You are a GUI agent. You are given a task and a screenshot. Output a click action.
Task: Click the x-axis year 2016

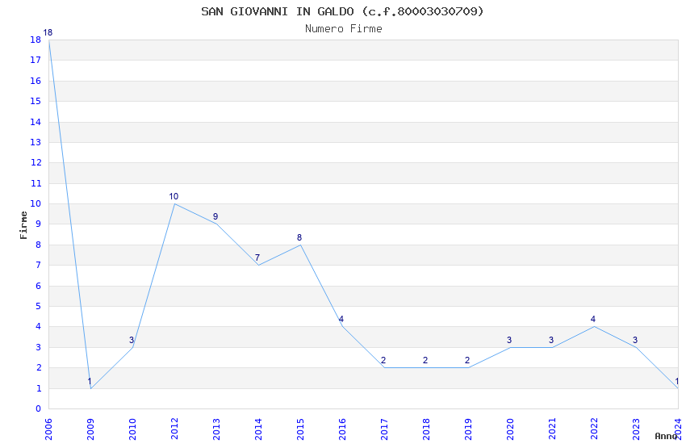pos(342,429)
